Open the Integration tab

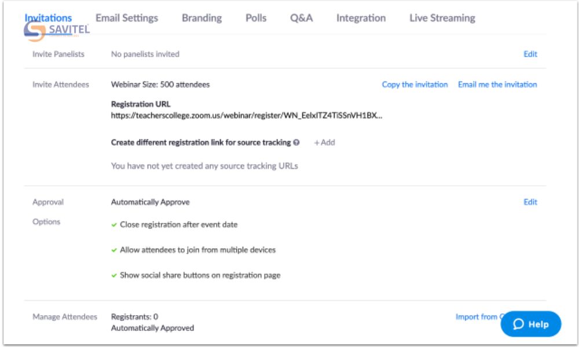(361, 18)
